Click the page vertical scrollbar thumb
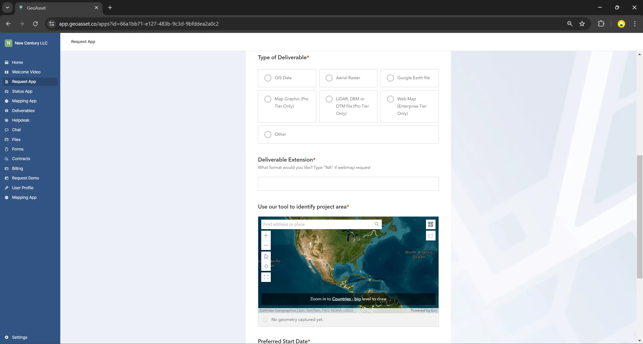This screenshot has width=643, height=344. (x=639, y=216)
